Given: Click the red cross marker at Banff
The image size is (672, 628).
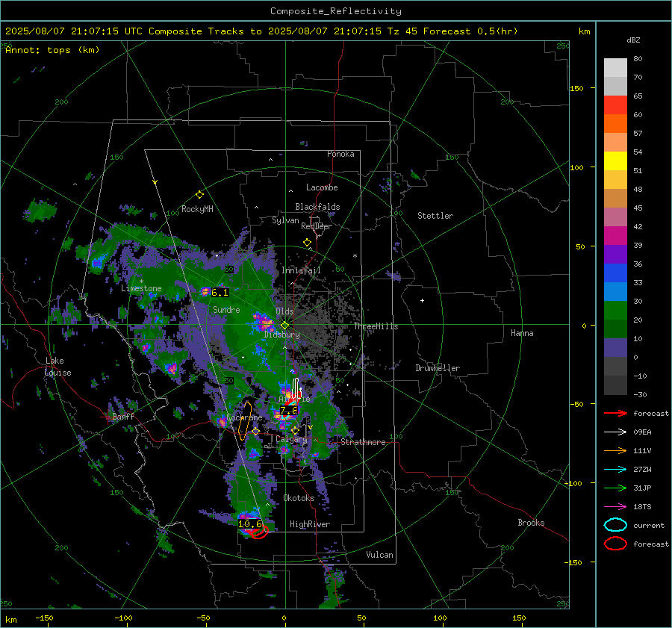Looking at the screenshot, I should 107,417.
